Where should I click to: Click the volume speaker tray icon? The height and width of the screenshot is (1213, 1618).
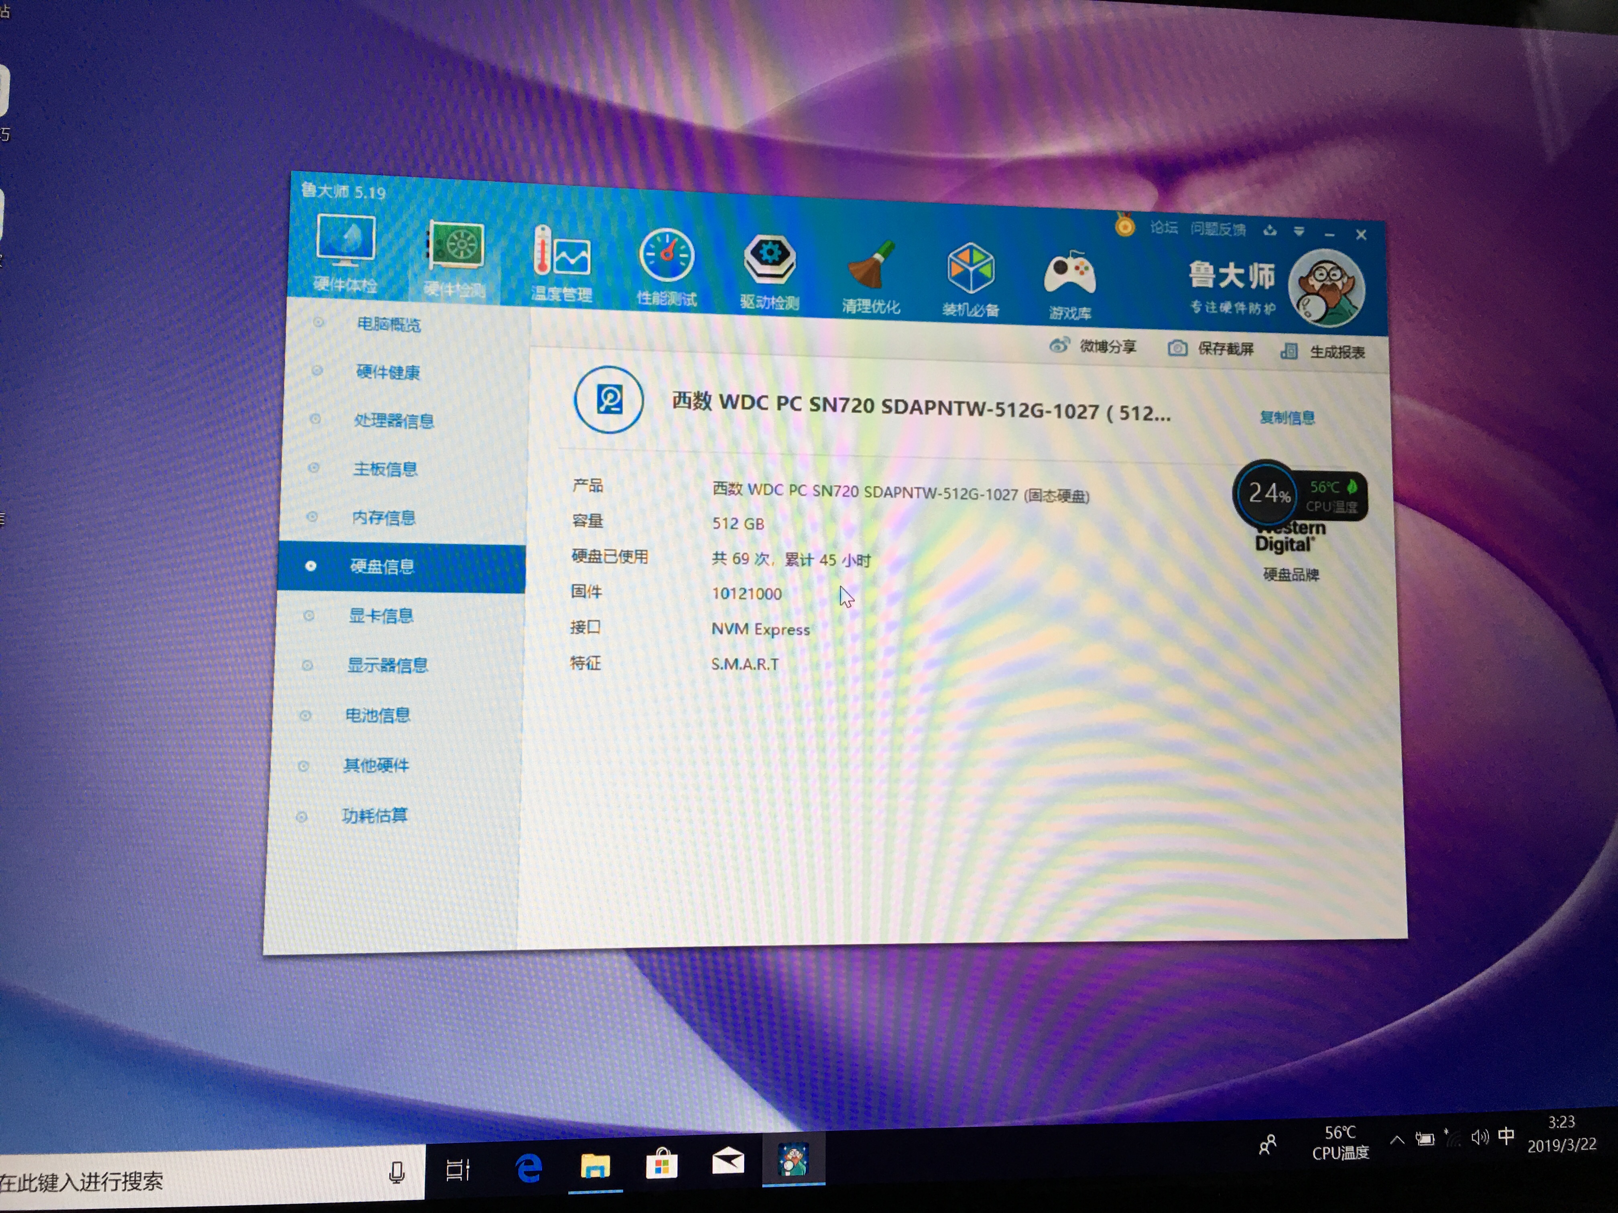click(x=1480, y=1137)
